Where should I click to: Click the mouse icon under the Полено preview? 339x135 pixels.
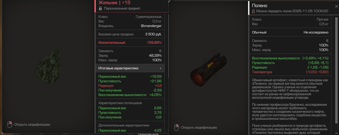tap(177, 127)
